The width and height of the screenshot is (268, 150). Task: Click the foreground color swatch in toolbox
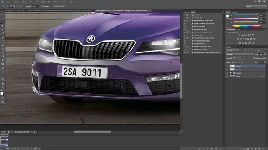(x=2, y=93)
